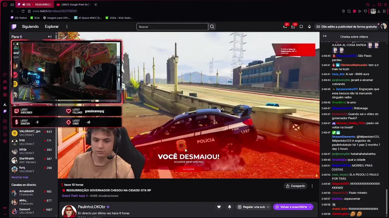This screenshot has width=389, height=218.
Task: Open the Explorar page
Action: coord(52,27)
